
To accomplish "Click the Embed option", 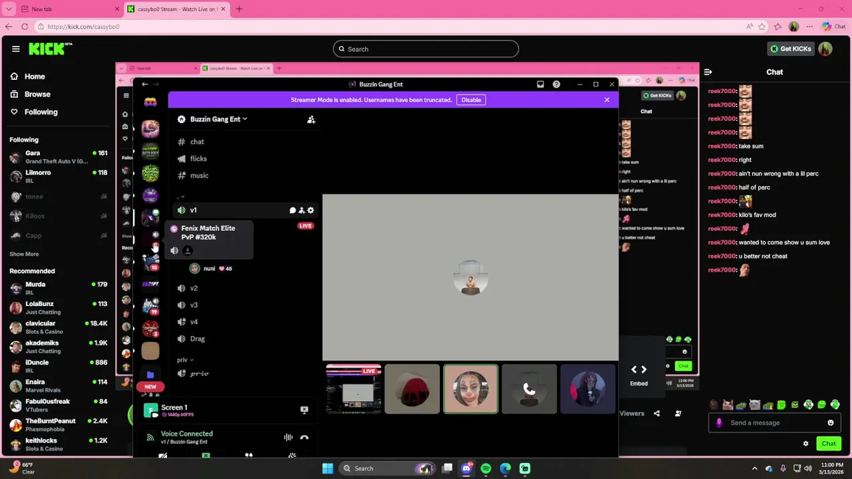I will click(x=638, y=376).
